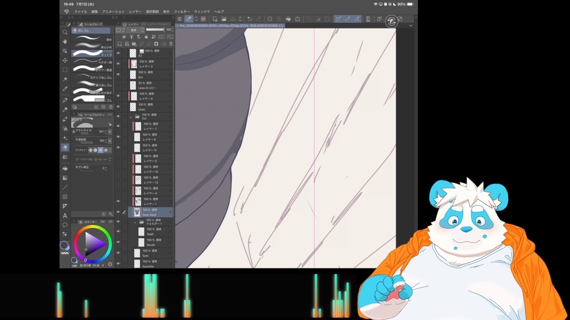The image size is (570, 320).
Task: Open the layer palette color dropdown
Action: click(x=120, y=30)
